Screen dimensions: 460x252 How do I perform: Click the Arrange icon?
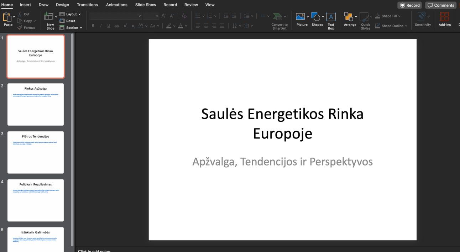click(348, 17)
